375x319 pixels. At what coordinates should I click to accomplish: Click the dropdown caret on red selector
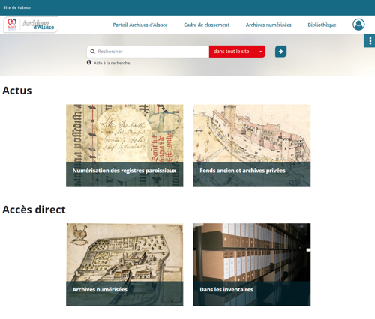click(x=261, y=52)
